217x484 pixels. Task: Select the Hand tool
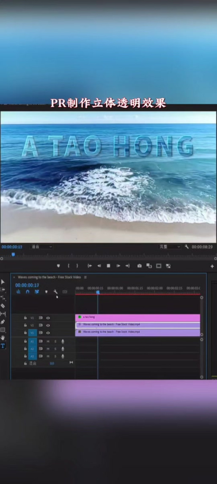coord(3,338)
